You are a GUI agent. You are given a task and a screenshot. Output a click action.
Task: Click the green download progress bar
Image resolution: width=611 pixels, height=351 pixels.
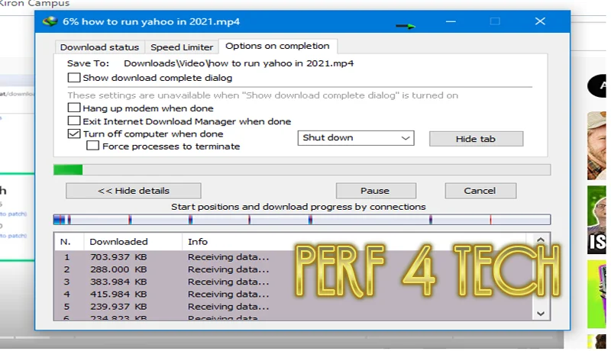pyautogui.click(x=302, y=169)
